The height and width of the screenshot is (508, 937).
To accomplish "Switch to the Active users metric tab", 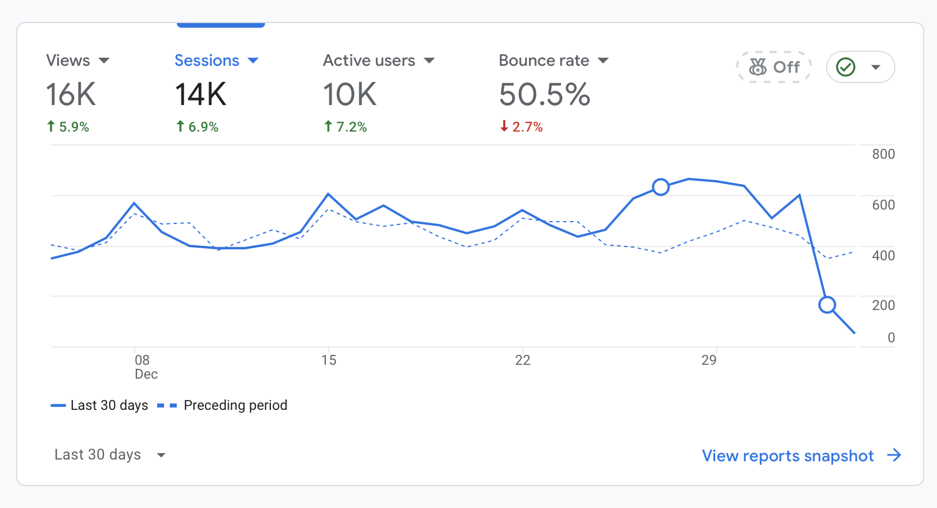I will tap(370, 92).
